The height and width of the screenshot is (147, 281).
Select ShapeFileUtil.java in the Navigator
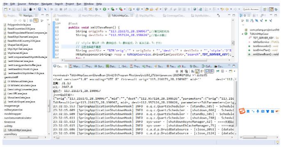pos(18,45)
